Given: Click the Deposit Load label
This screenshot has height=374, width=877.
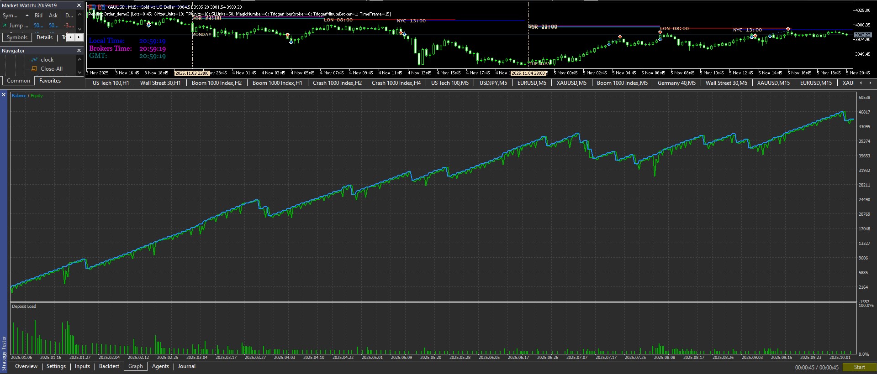Looking at the screenshot, I should point(24,306).
